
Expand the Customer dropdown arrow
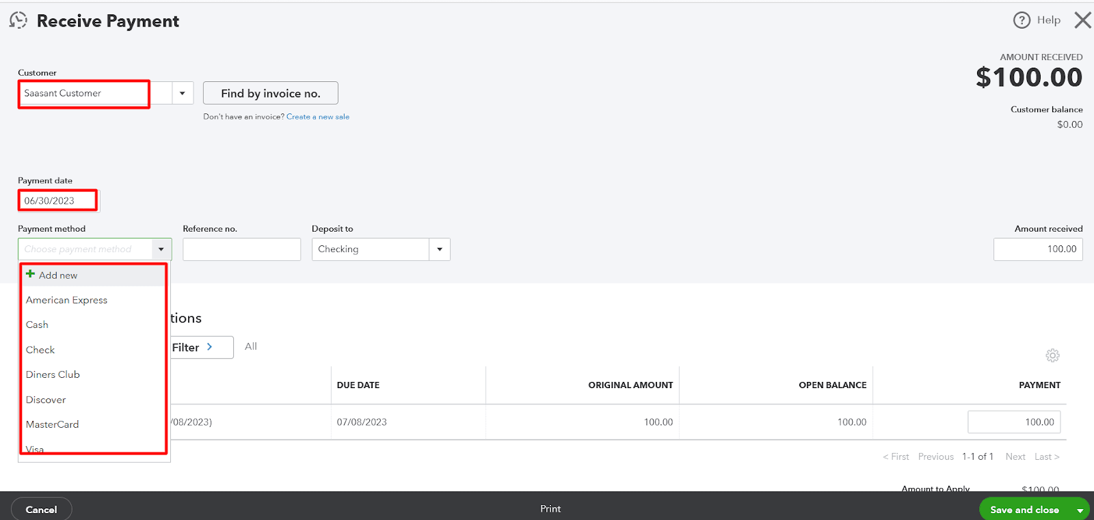[x=183, y=93]
